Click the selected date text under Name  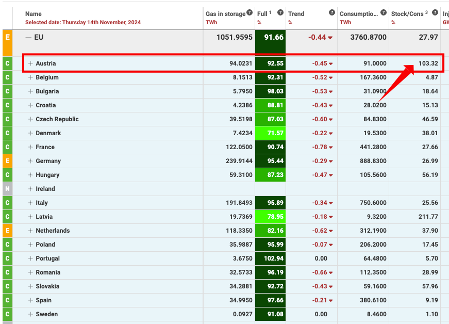tap(83, 22)
